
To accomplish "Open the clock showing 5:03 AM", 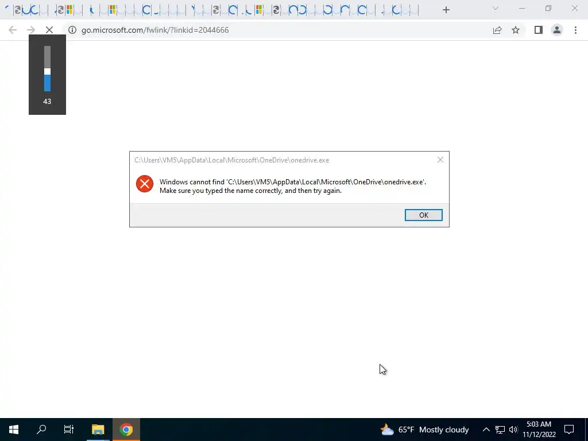I will point(539,430).
